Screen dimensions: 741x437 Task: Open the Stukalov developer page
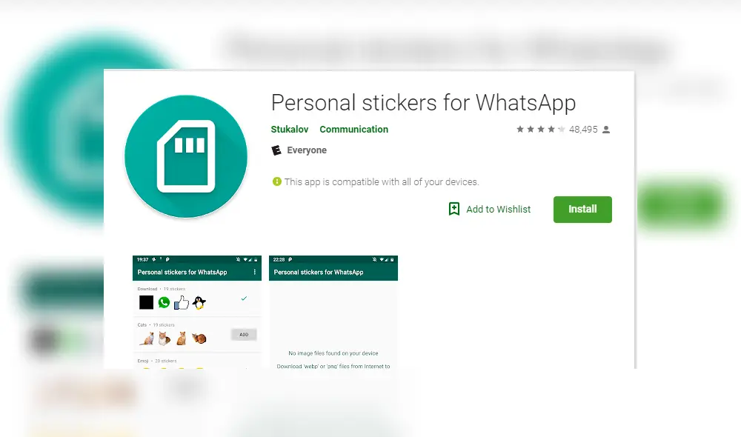tap(290, 130)
